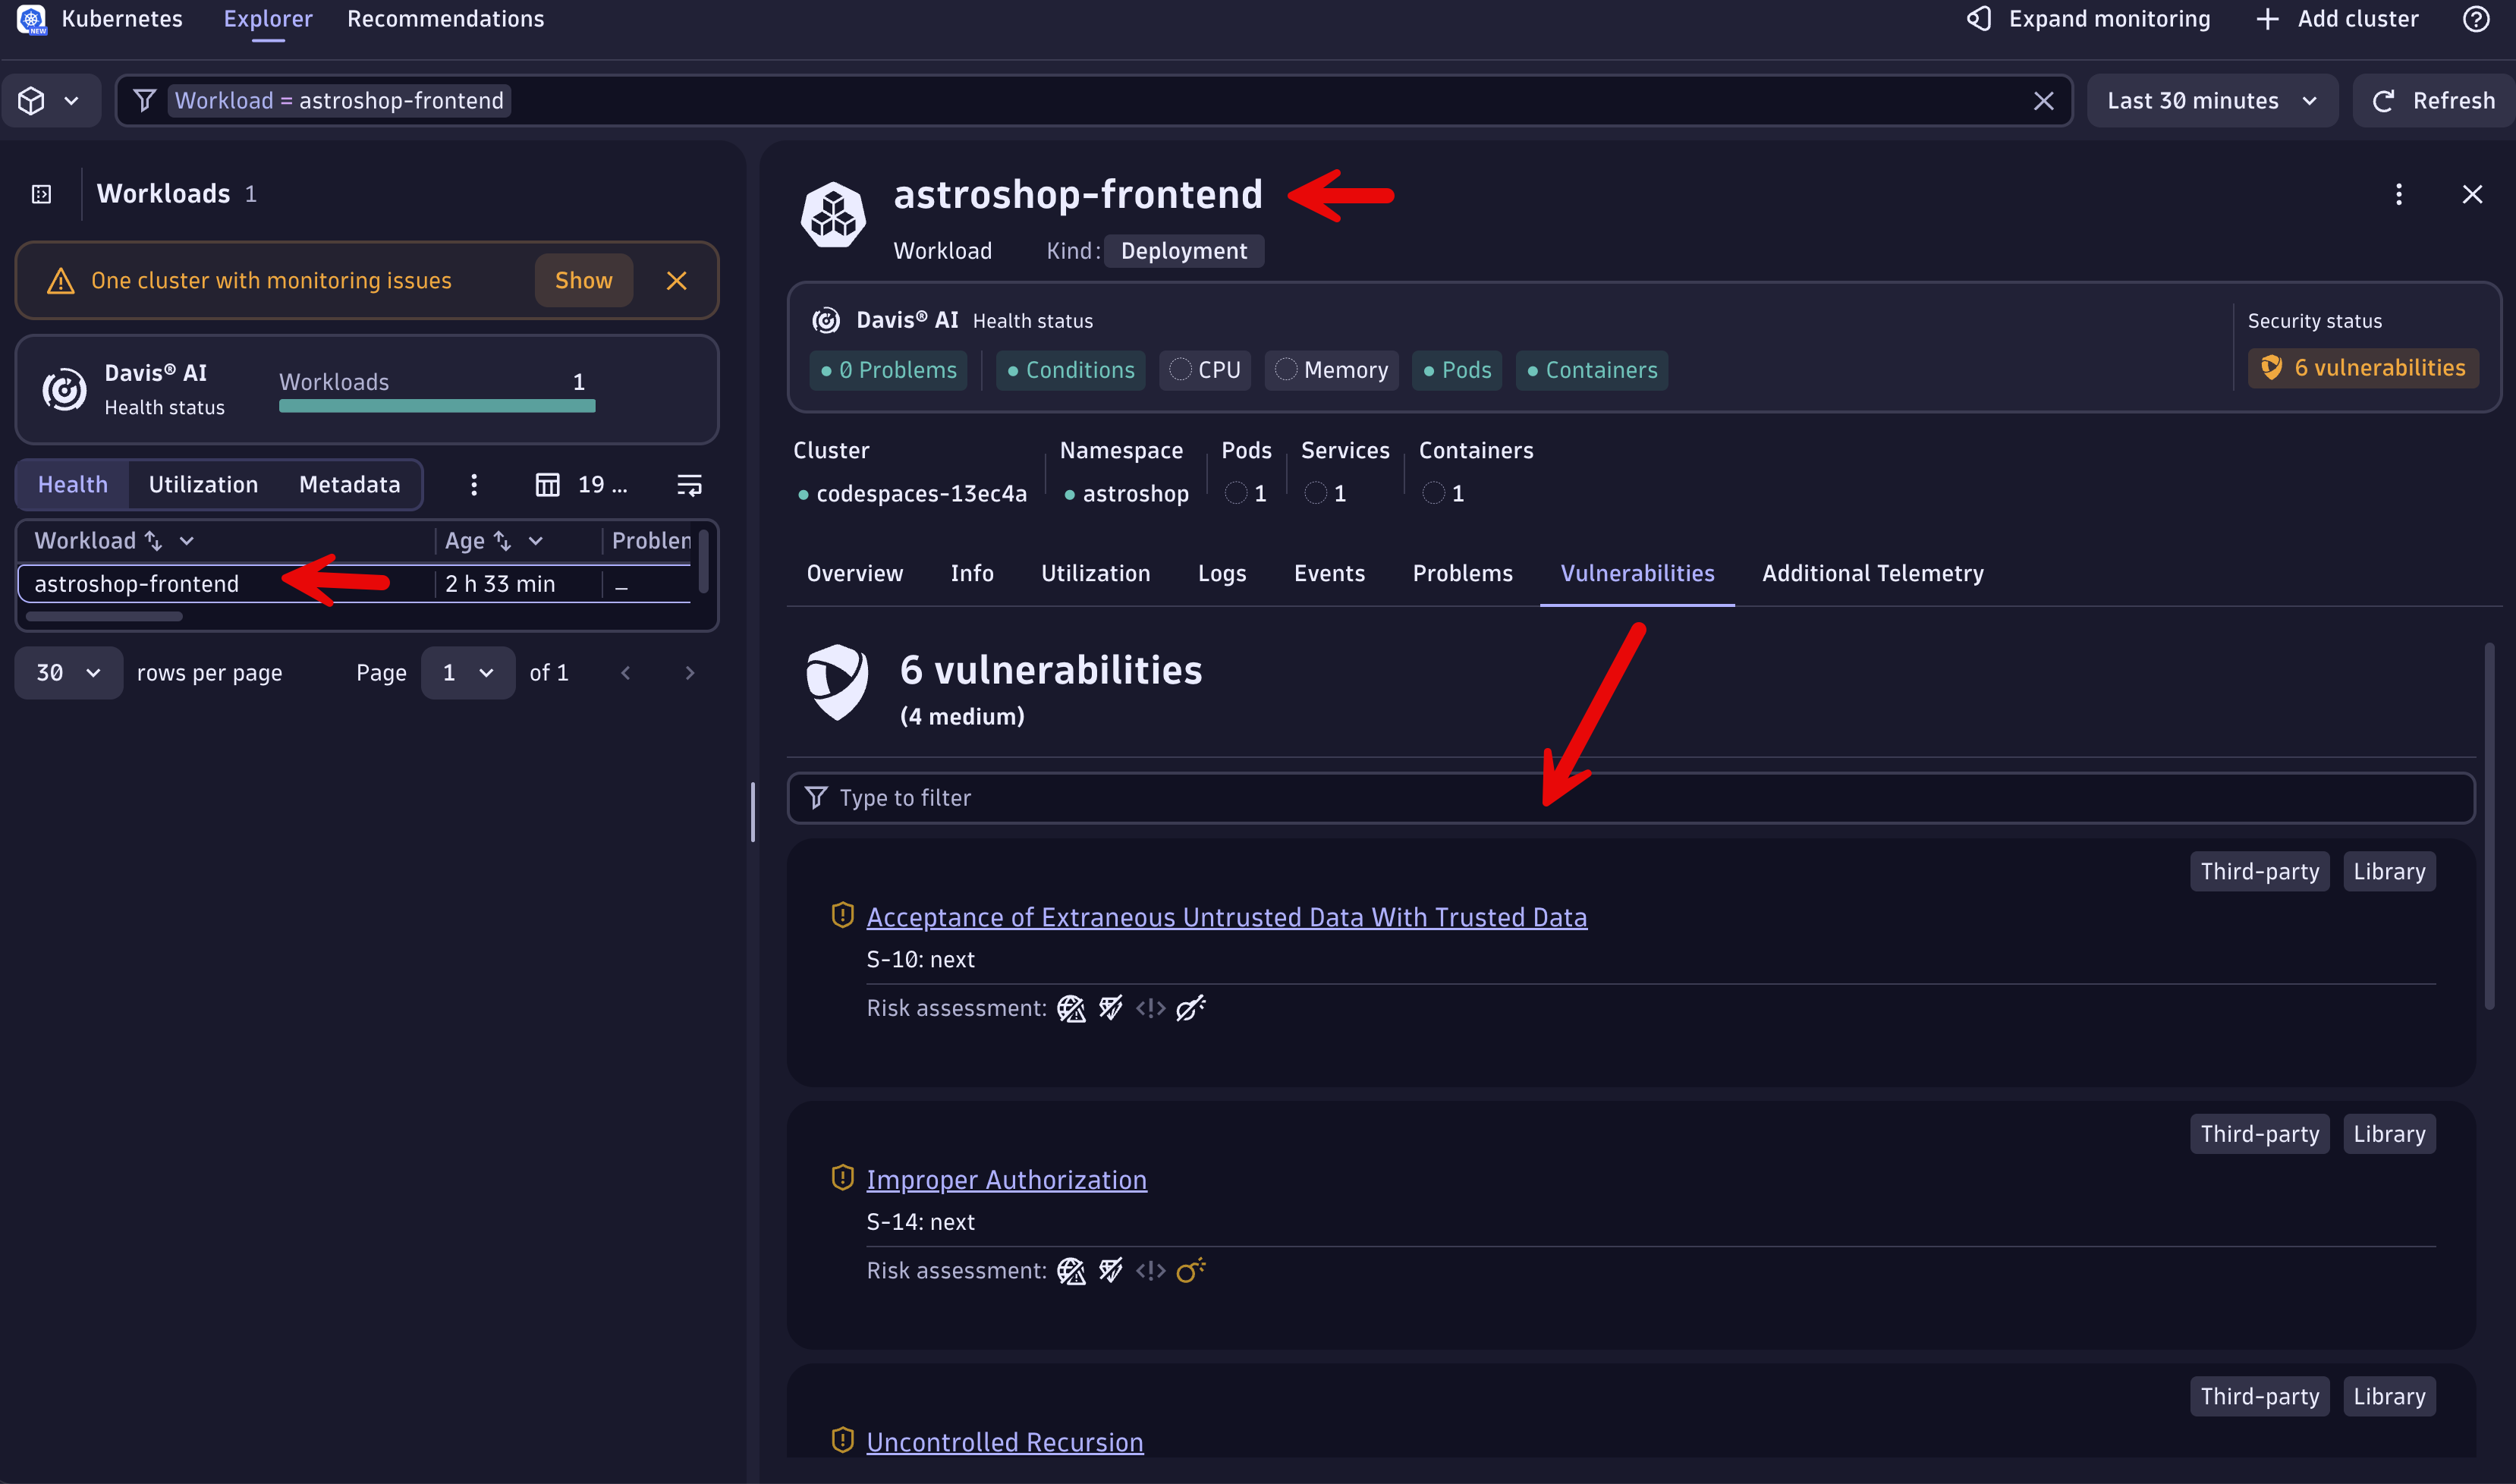This screenshot has width=2516, height=1484.
Task: Open column settings showing 19 columns
Action: pyautogui.click(x=582, y=485)
